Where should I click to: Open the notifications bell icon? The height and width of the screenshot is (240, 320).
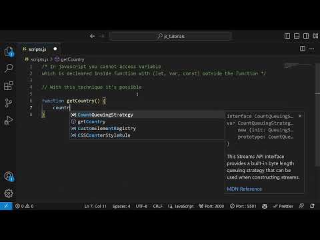(312, 206)
